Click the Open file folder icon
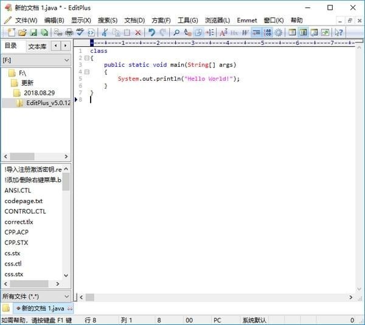The height and width of the screenshot is (325, 365). 21,32
